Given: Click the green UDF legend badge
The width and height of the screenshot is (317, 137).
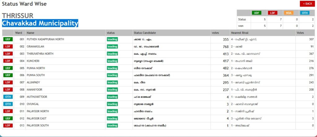Looking at the screenshot, I should [256, 13].
